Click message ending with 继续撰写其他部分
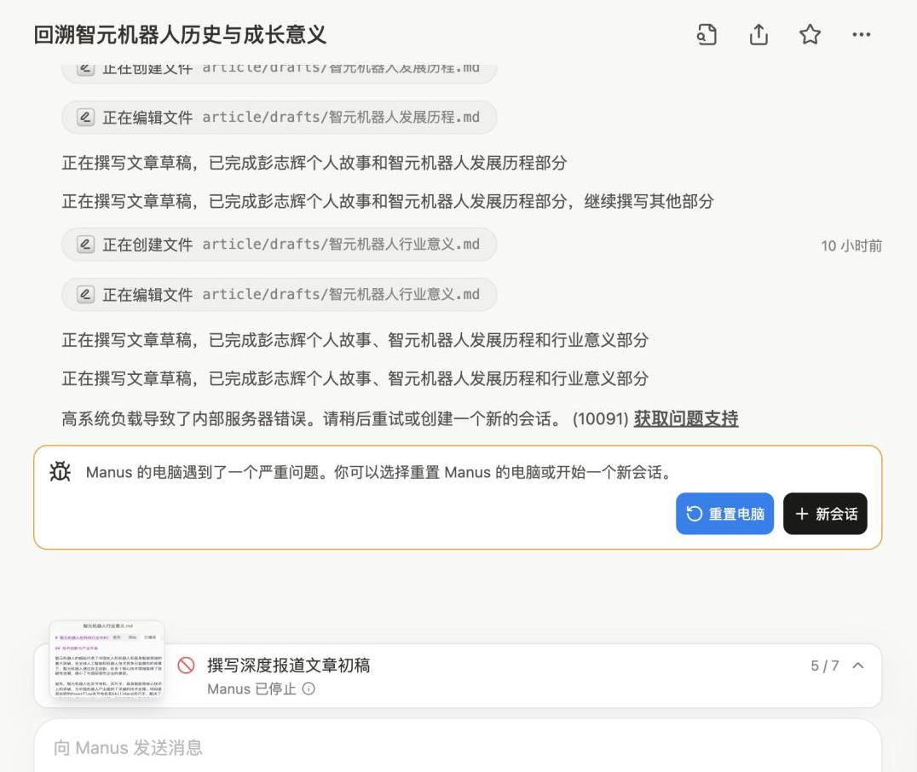917x772 pixels. click(388, 201)
